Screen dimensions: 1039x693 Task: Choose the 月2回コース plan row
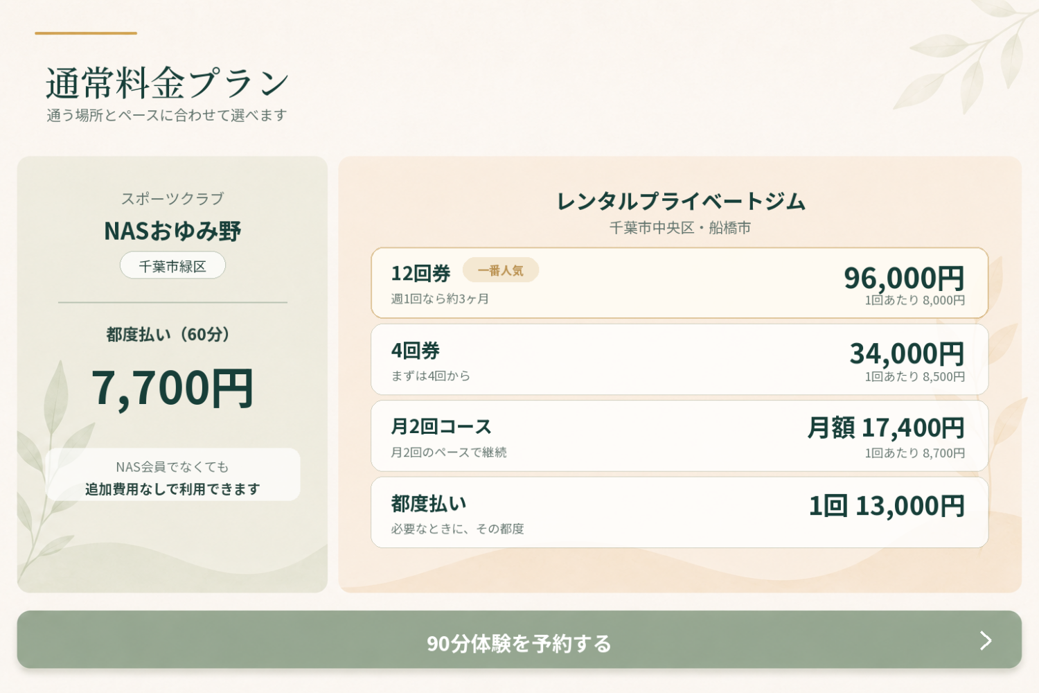click(x=680, y=436)
